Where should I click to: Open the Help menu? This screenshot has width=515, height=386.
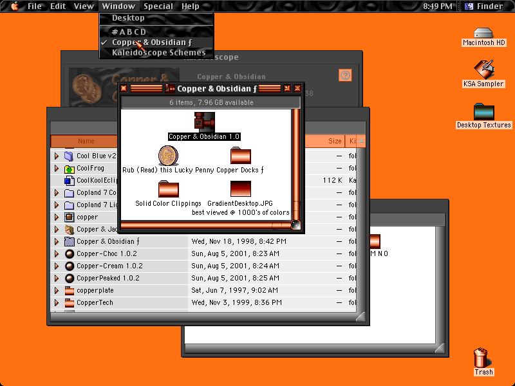pos(191,6)
